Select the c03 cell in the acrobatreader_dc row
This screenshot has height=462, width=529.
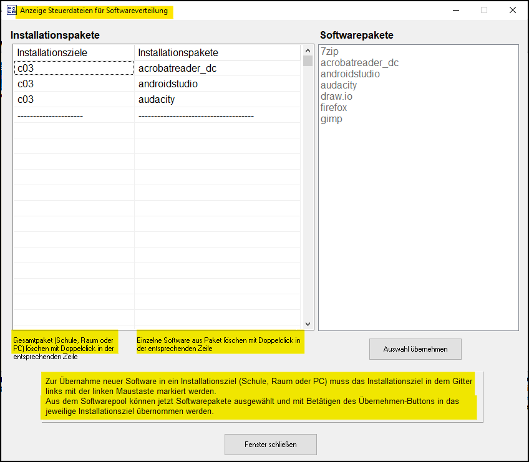(74, 68)
